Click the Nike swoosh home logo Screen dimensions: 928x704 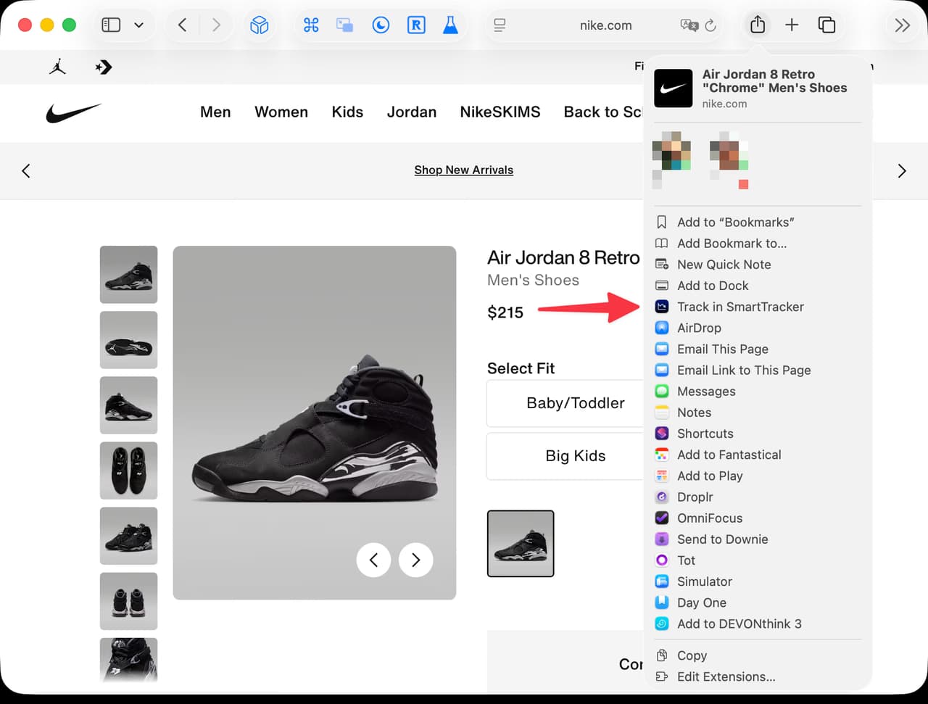[73, 113]
